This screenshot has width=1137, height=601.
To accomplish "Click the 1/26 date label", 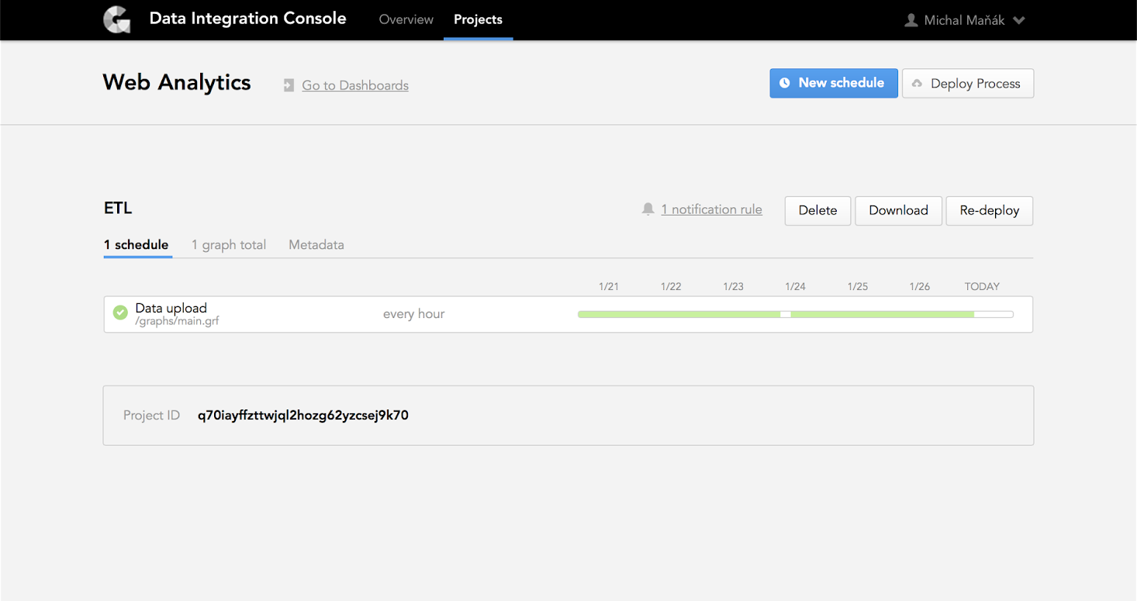I will coord(920,286).
